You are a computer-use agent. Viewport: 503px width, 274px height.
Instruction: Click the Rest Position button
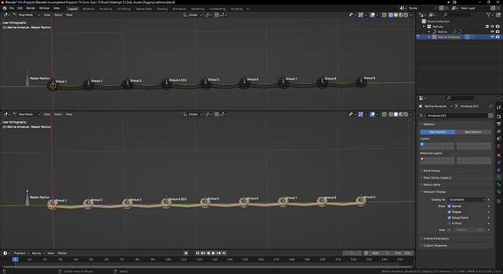[473, 132]
